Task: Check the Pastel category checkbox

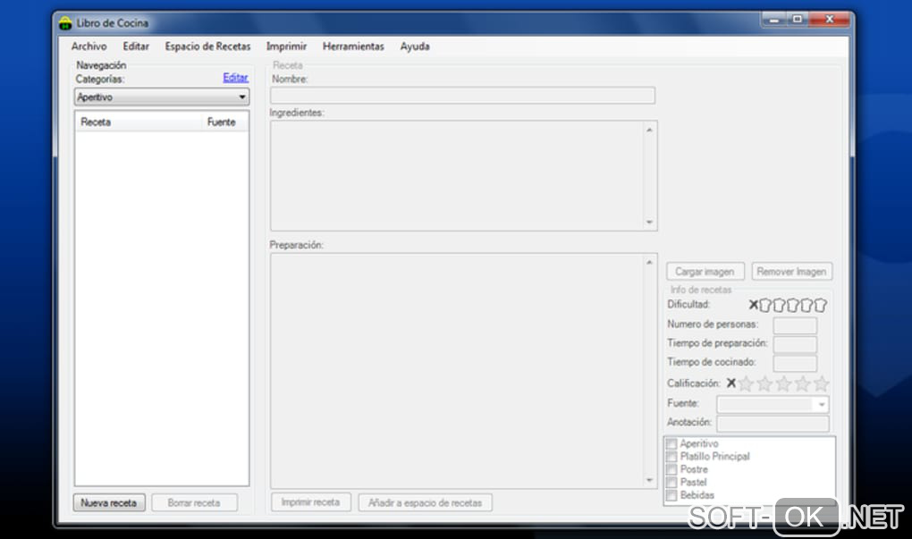Action: point(671,483)
